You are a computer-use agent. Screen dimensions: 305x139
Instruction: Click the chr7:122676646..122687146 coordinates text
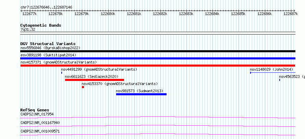pyautogui.click(x=46, y=7)
